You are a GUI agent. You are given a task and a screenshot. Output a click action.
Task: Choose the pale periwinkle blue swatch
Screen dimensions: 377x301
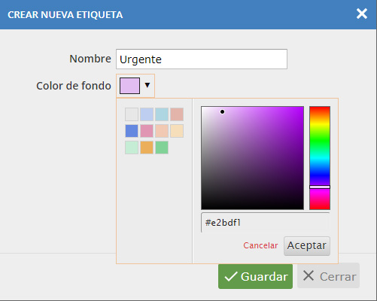[147, 114]
